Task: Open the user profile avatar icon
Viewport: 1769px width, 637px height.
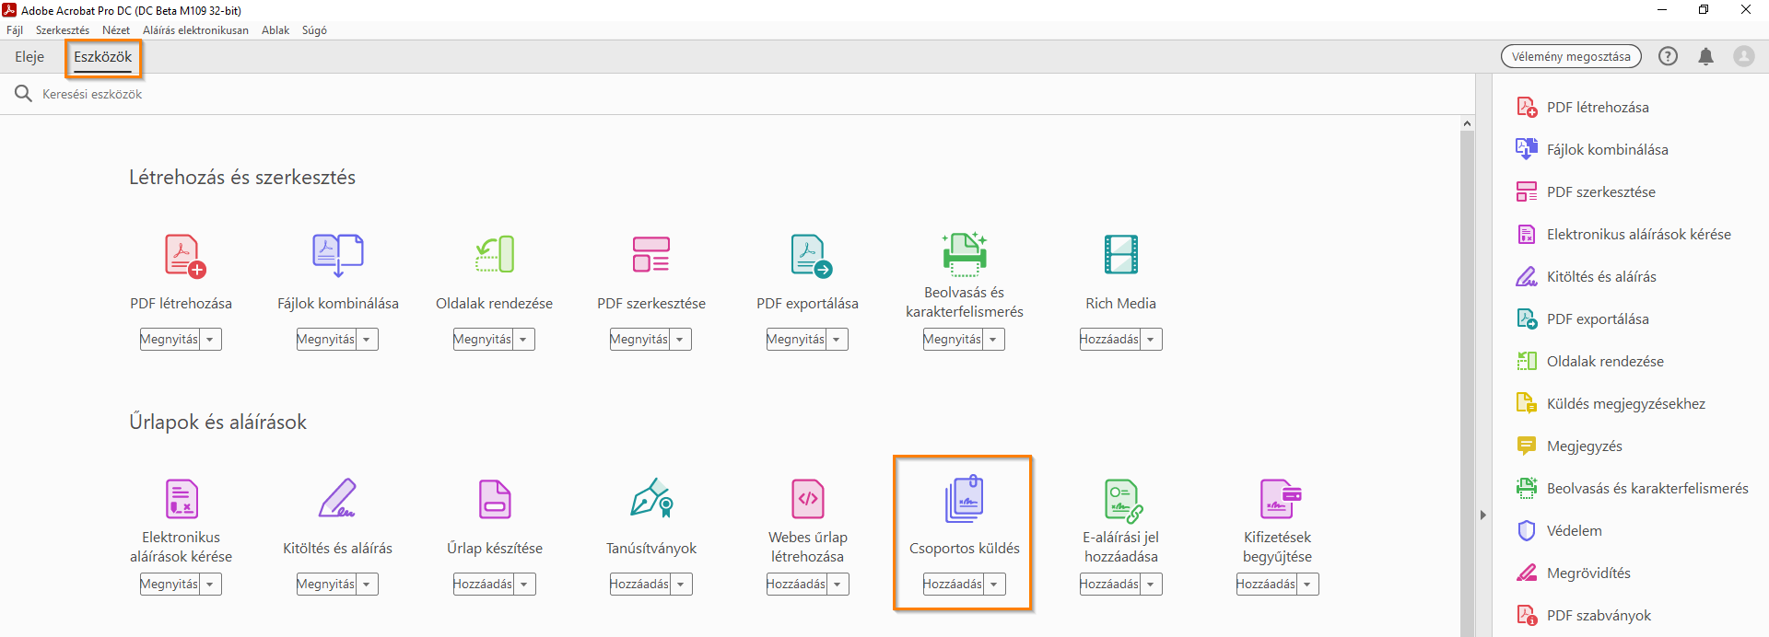Action: (1743, 56)
